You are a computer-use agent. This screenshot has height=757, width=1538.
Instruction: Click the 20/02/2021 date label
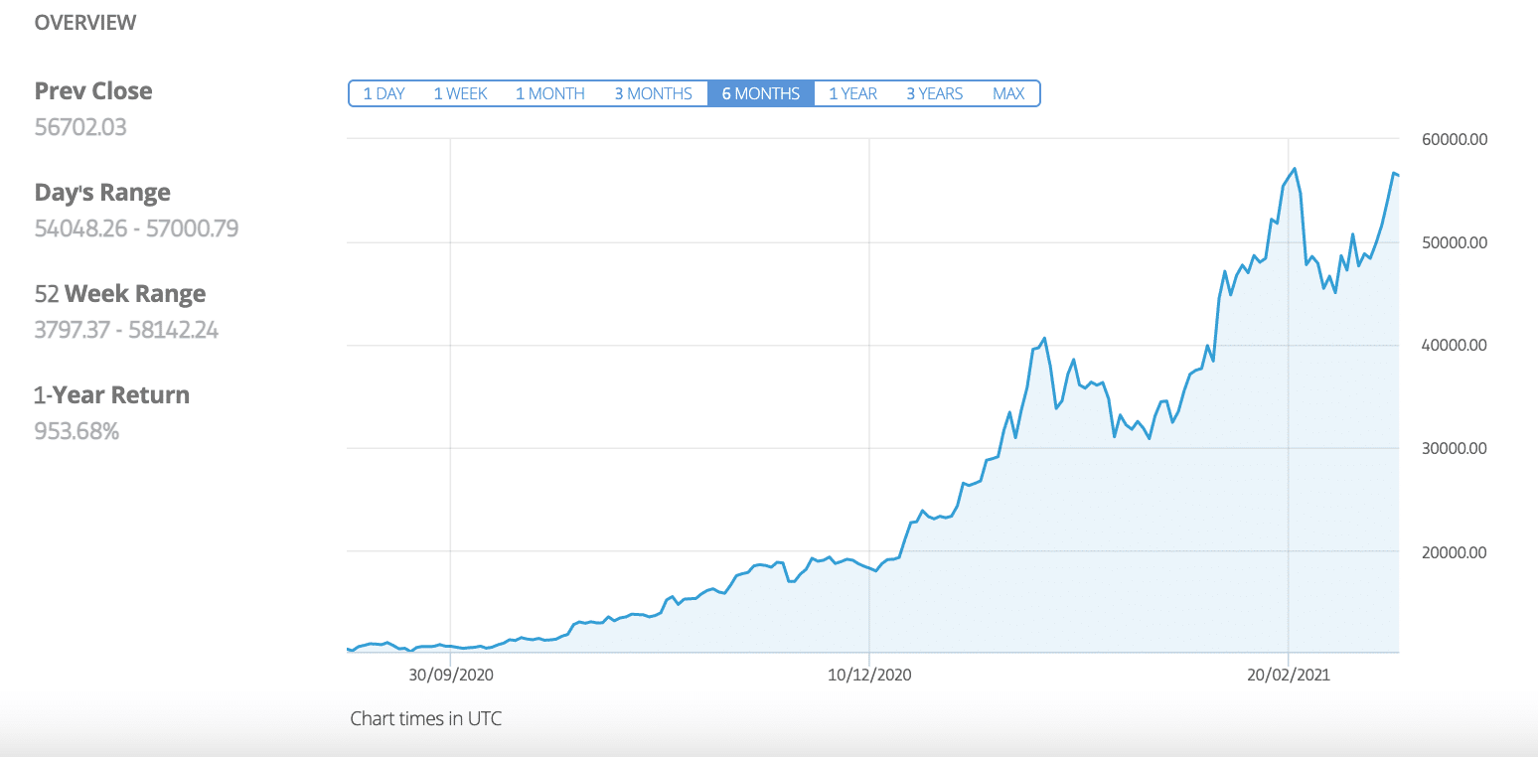click(x=1289, y=675)
